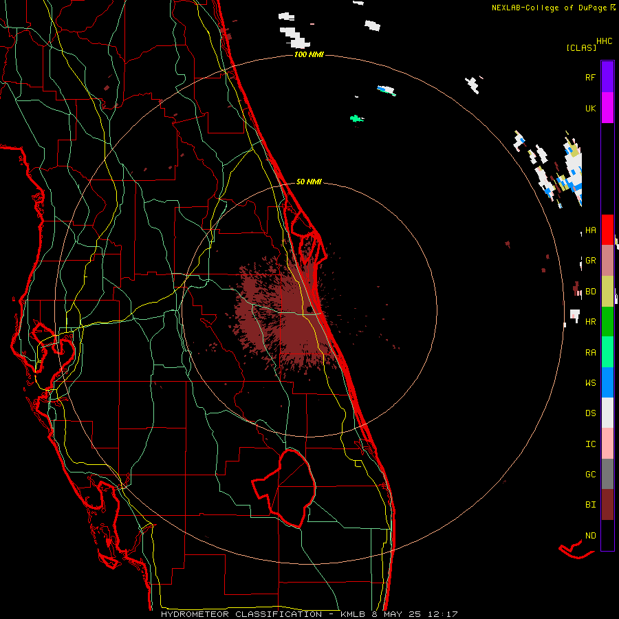This screenshot has width=619, height=619.
Task: Click the large white echo near the top center
Action: (295, 38)
